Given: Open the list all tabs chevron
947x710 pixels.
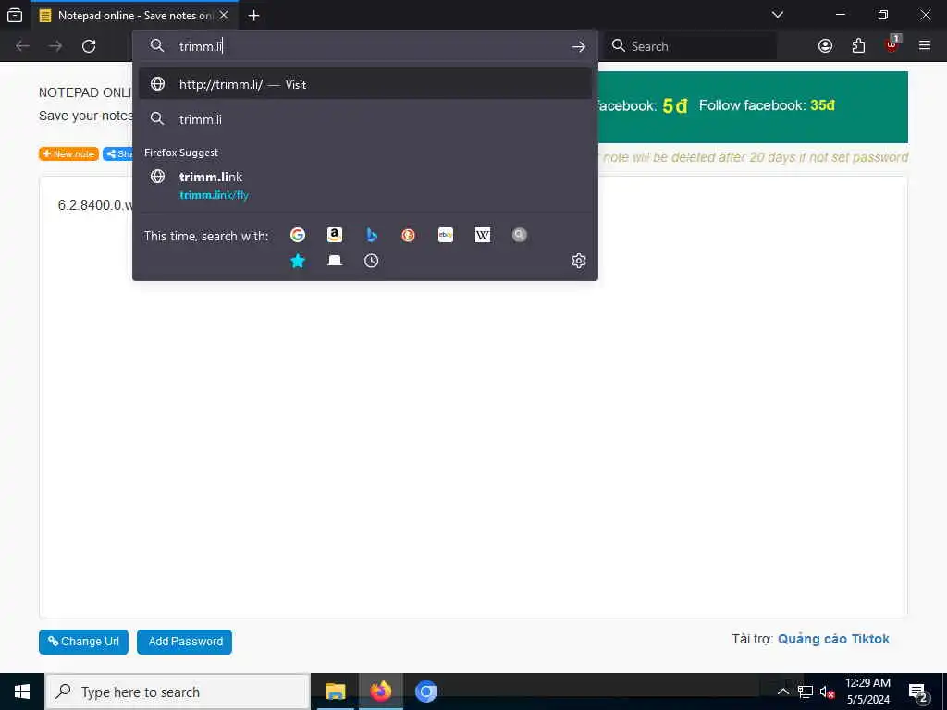Looking at the screenshot, I should tap(777, 15).
